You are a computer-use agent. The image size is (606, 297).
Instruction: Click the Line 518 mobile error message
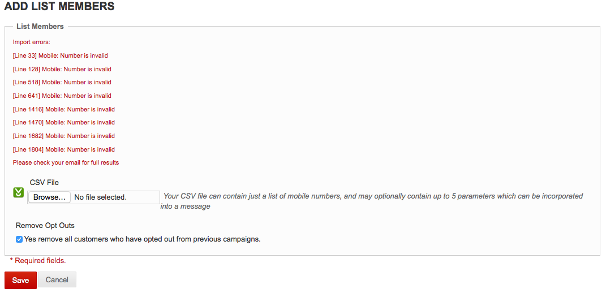pos(62,83)
